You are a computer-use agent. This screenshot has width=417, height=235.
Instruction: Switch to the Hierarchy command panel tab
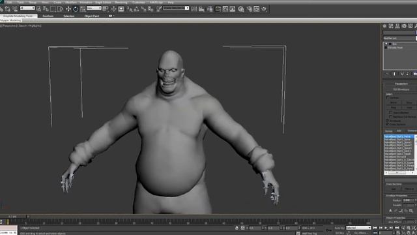click(x=397, y=26)
